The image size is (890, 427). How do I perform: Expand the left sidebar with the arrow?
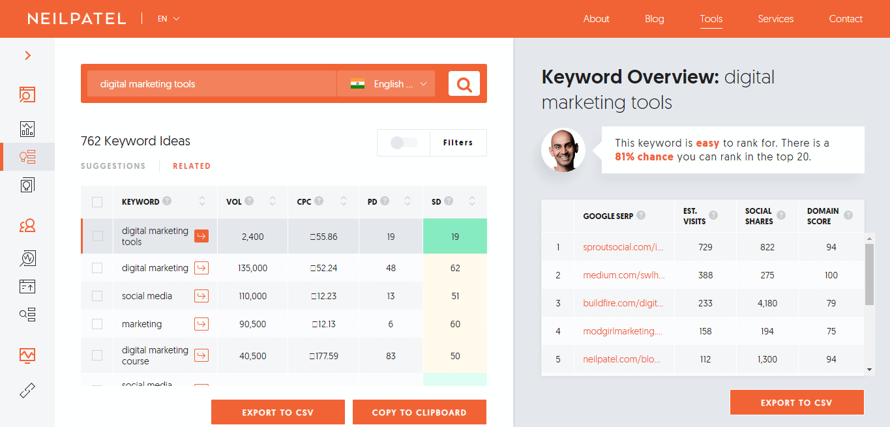[x=27, y=55]
